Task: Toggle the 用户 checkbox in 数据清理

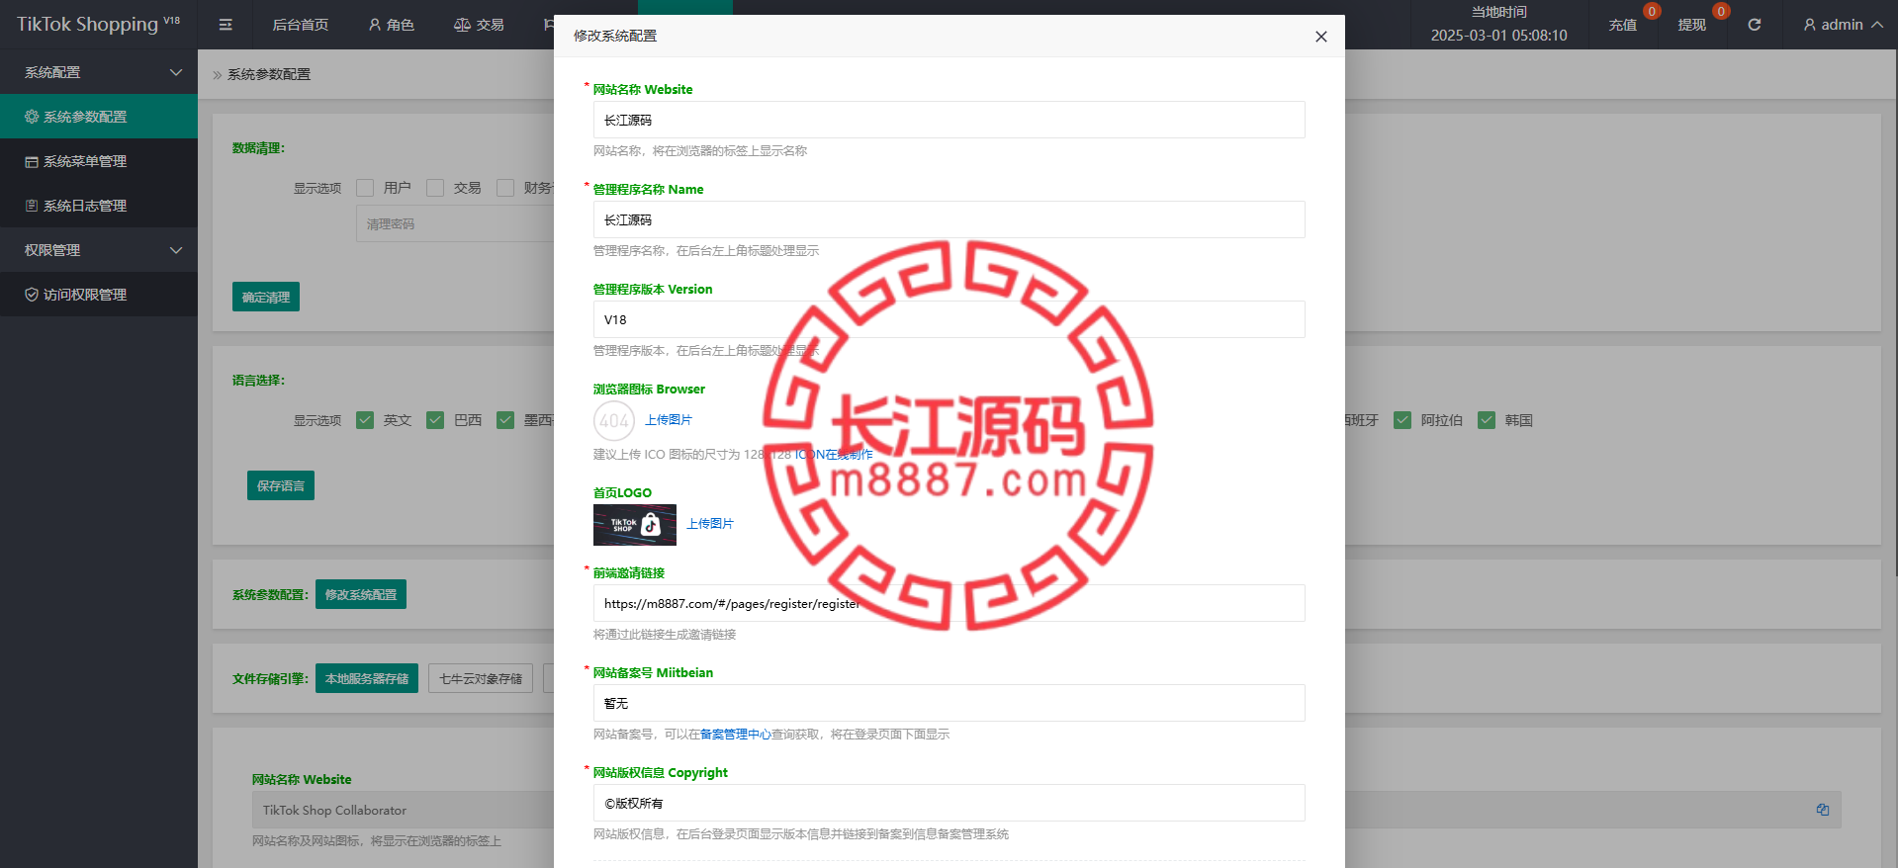Action: click(x=365, y=188)
